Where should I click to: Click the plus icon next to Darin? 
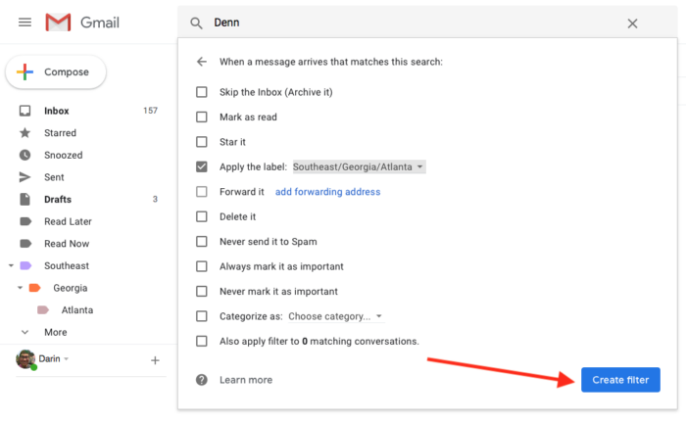coord(155,360)
